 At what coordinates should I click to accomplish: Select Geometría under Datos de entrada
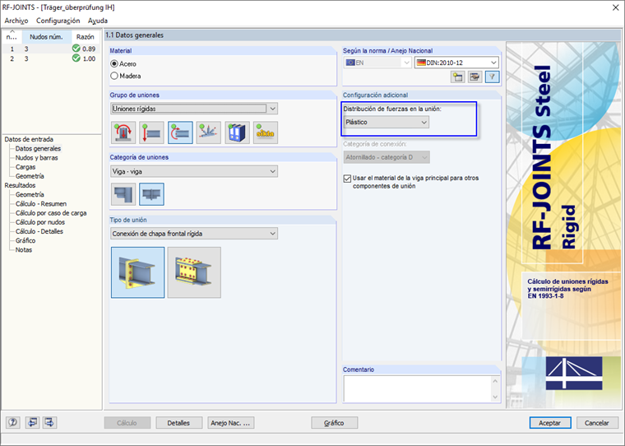[x=30, y=176]
